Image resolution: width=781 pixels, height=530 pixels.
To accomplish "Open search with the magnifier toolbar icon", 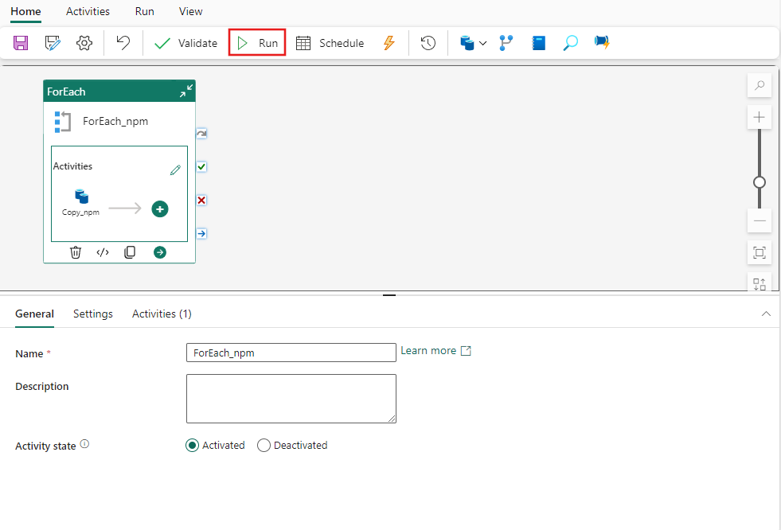I will coord(570,42).
